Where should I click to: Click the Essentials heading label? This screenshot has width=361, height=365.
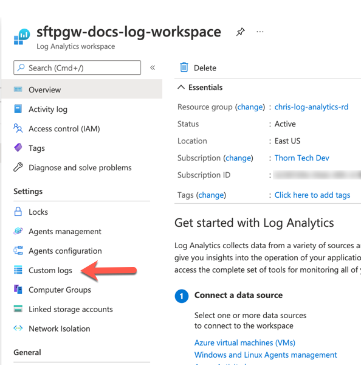click(205, 88)
